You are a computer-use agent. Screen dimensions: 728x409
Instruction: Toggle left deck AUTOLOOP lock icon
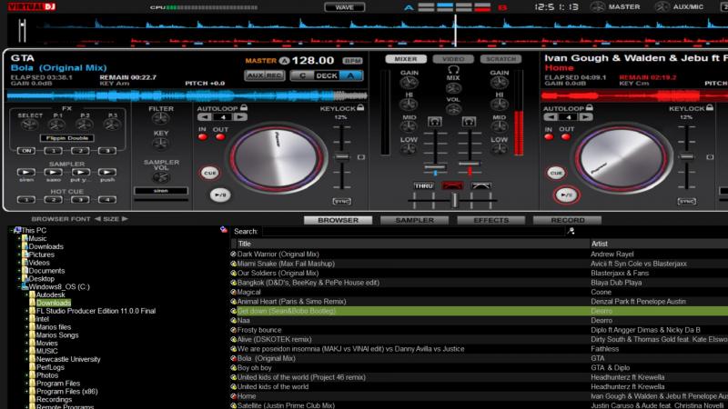click(244, 108)
